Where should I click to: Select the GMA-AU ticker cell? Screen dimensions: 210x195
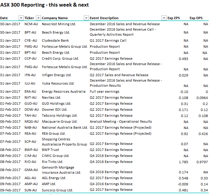pos(31,170)
